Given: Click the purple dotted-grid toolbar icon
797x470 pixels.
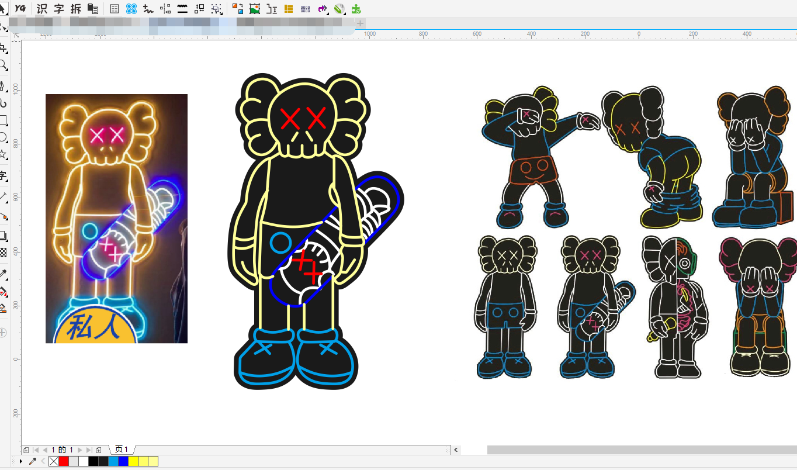Looking at the screenshot, I should pyautogui.click(x=305, y=9).
